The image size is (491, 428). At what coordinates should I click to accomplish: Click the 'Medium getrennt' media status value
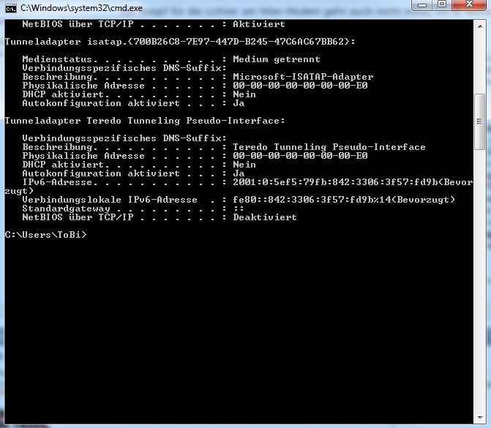(277, 59)
